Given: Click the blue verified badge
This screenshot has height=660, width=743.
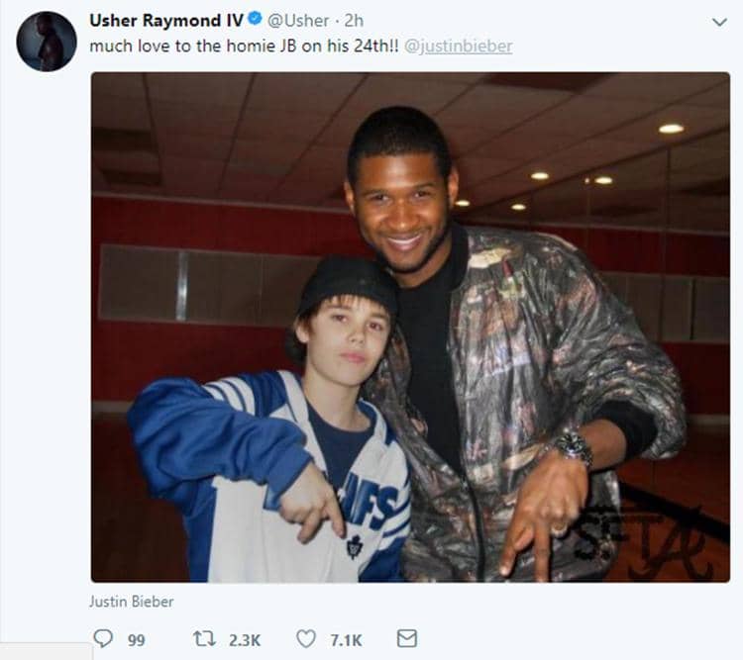Looking at the screenshot, I should click(x=255, y=21).
